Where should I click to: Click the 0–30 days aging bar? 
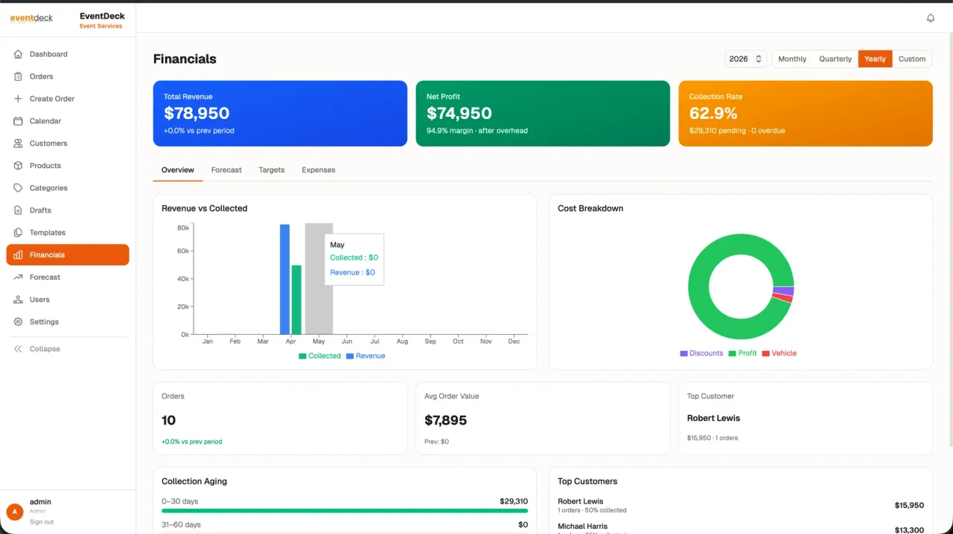click(345, 511)
